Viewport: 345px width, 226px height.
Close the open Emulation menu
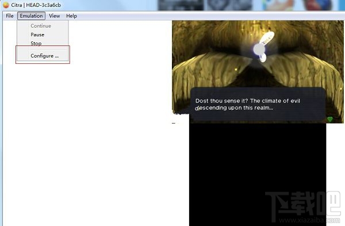[31, 16]
